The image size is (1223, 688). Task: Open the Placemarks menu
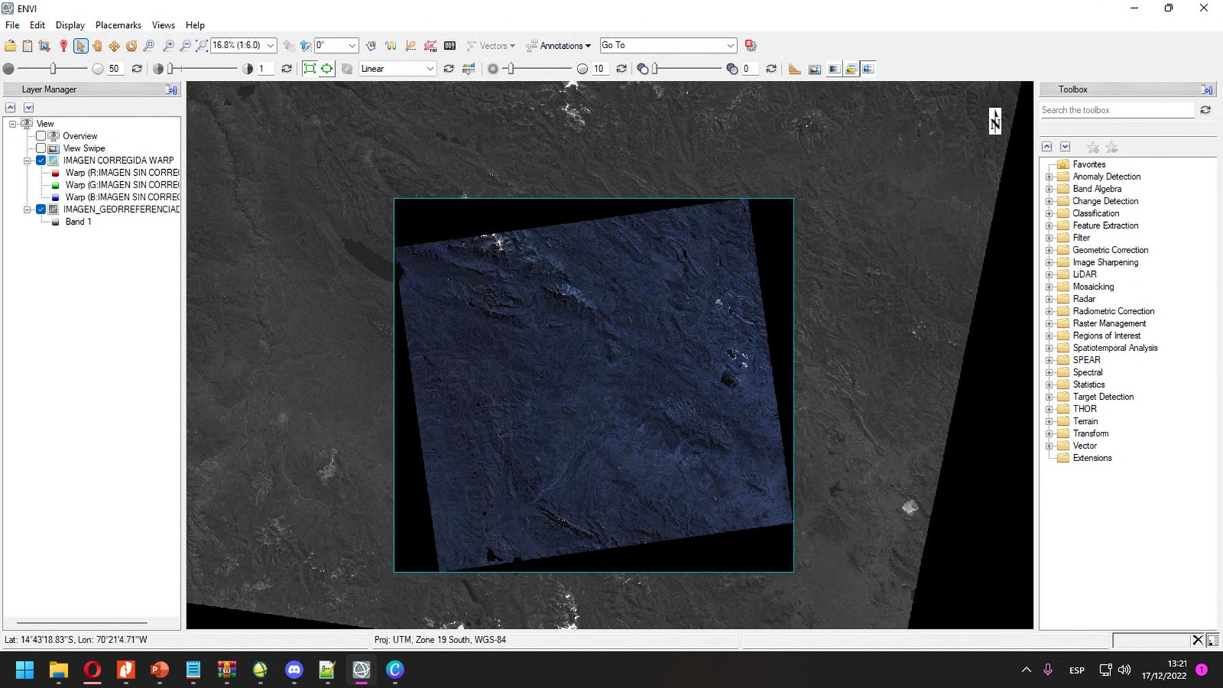[118, 25]
